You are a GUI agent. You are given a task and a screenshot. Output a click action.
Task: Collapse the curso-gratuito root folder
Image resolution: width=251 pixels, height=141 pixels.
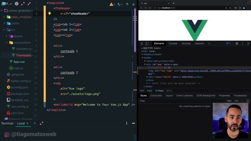point(2,11)
